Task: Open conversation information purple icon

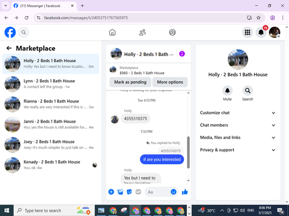Action: 182,54
